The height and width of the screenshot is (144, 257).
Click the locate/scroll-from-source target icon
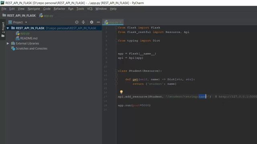point(77,22)
